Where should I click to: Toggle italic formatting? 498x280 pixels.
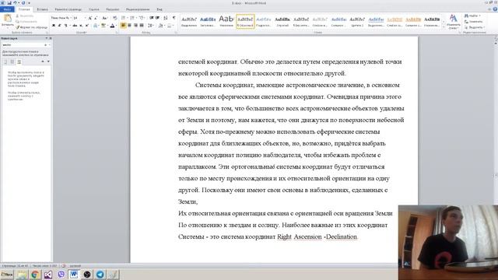(59, 26)
